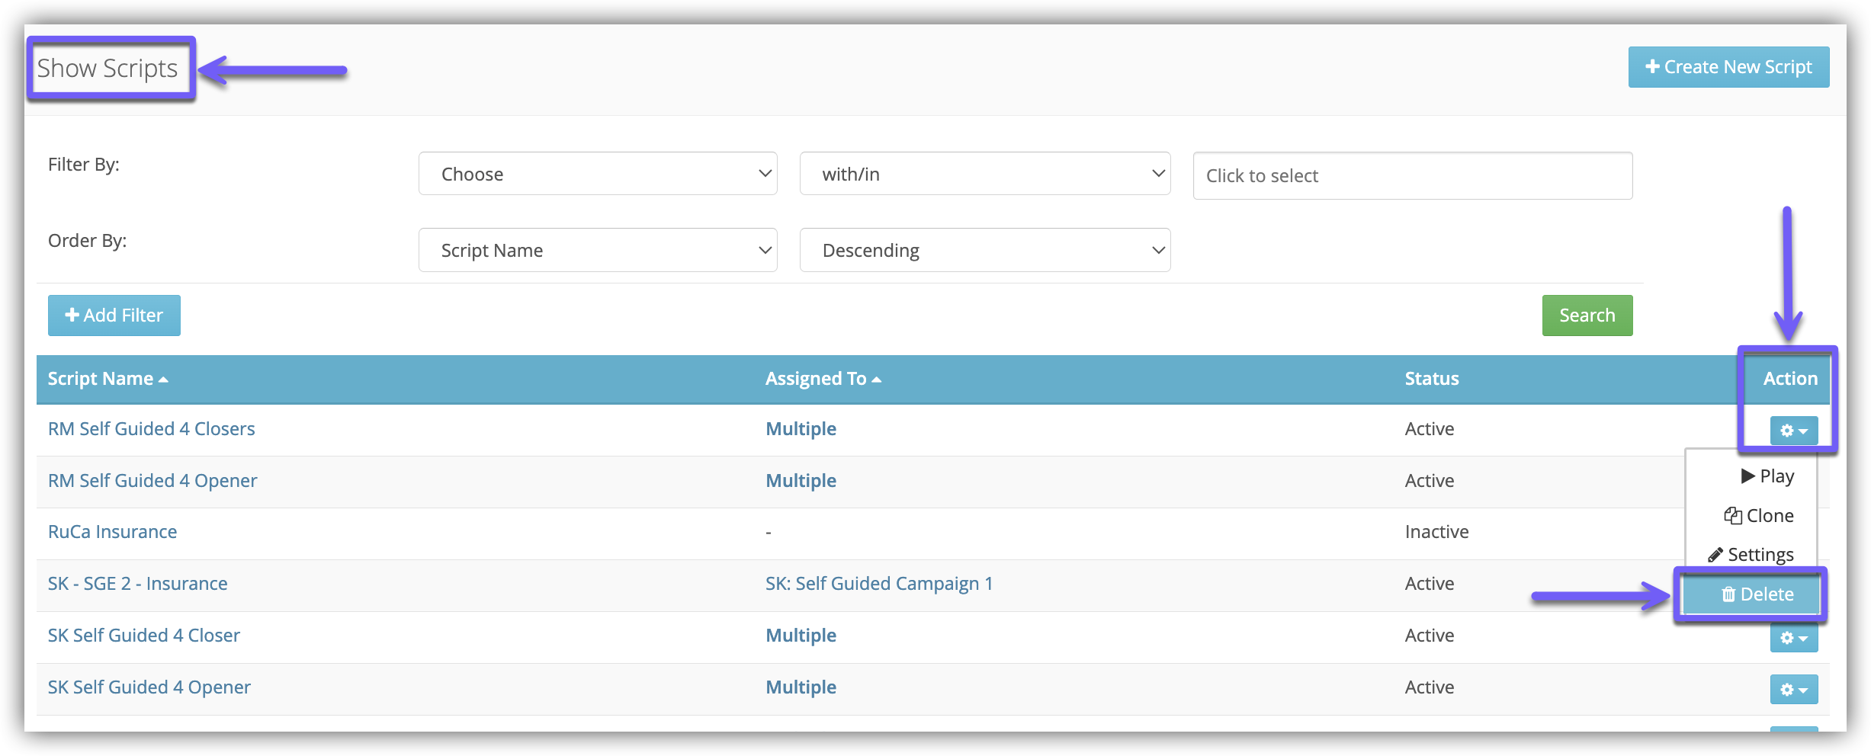The width and height of the screenshot is (1871, 756).
Task: Click the Assigned To sort arrow
Action: [x=877, y=380]
